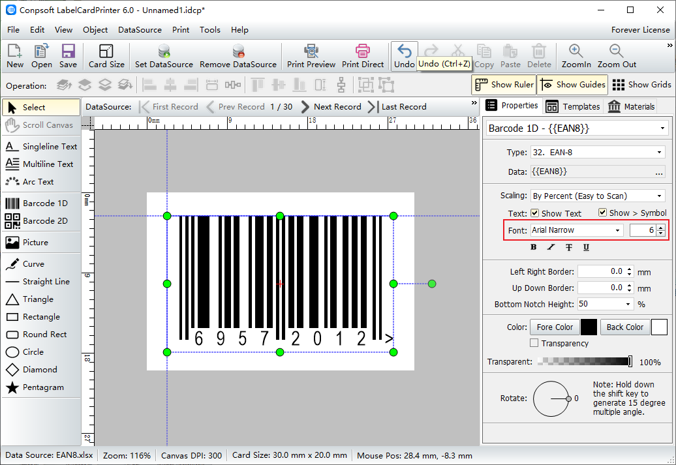Viewport: 676px width, 465px height.
Task: Click Remove DataSource toolbar icon
Action: coord(238,55)
